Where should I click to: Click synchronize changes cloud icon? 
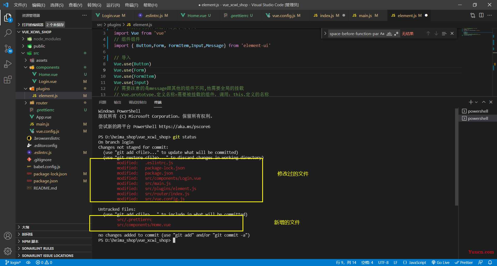tap(28, 262)
